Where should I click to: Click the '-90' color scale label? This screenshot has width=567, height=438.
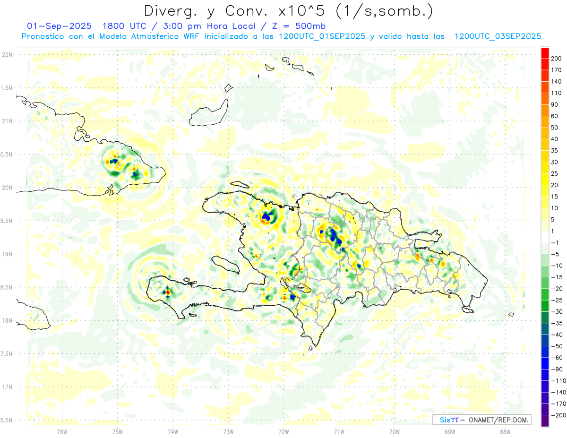coord(556,369)
